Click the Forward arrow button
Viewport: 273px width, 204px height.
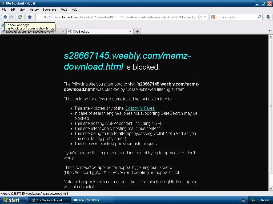click(12, 17)
